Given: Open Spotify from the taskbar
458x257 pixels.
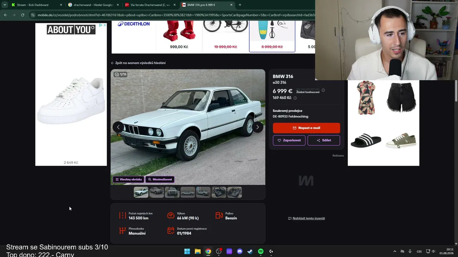Looking at the screenshot, I should 260,251.
